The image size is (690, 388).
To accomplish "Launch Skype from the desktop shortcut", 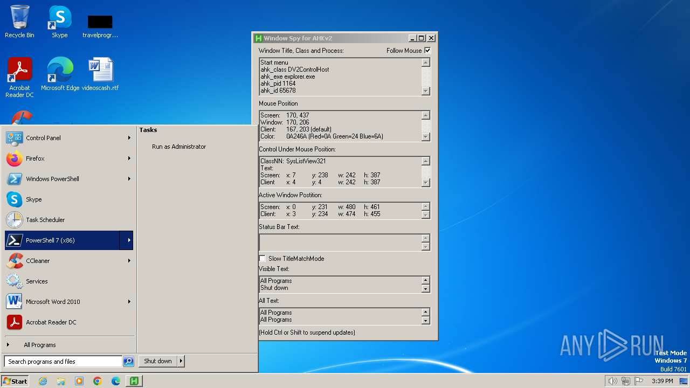I will pyautogui.click(x=60, y=22).
